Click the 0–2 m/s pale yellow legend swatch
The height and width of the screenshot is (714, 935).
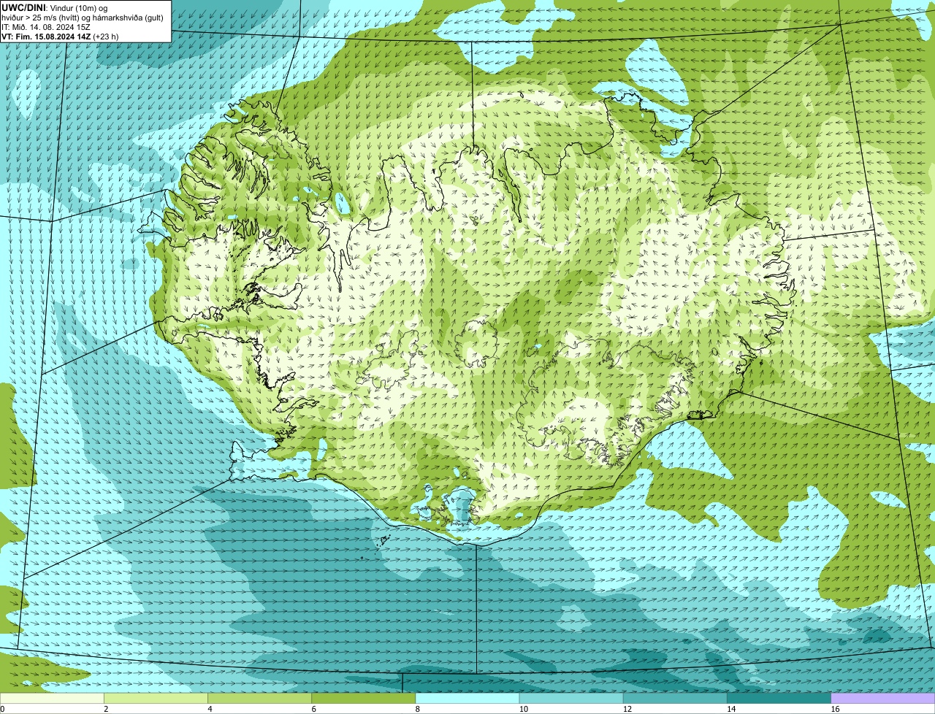click(52, 698)
